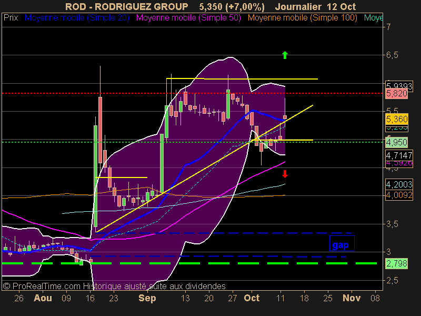Select 'Moyenne mobile (Simple 20)' legend entry
Screen dimensions: 421x316
point(77,18)
